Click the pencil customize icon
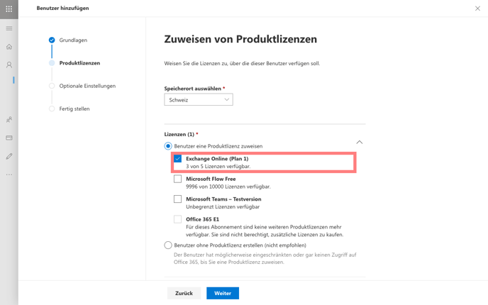The image size is (488, 305). pyautogui.click(x=9, y=156)
